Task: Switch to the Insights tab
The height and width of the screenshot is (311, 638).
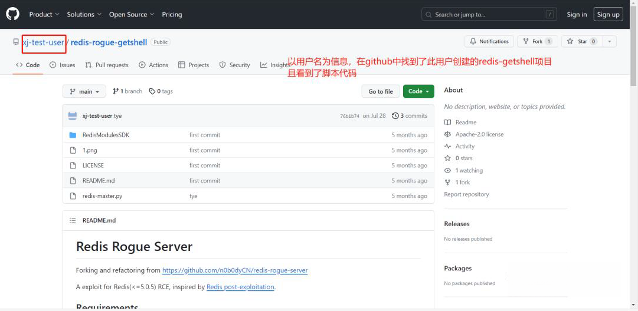Action: 276,65
